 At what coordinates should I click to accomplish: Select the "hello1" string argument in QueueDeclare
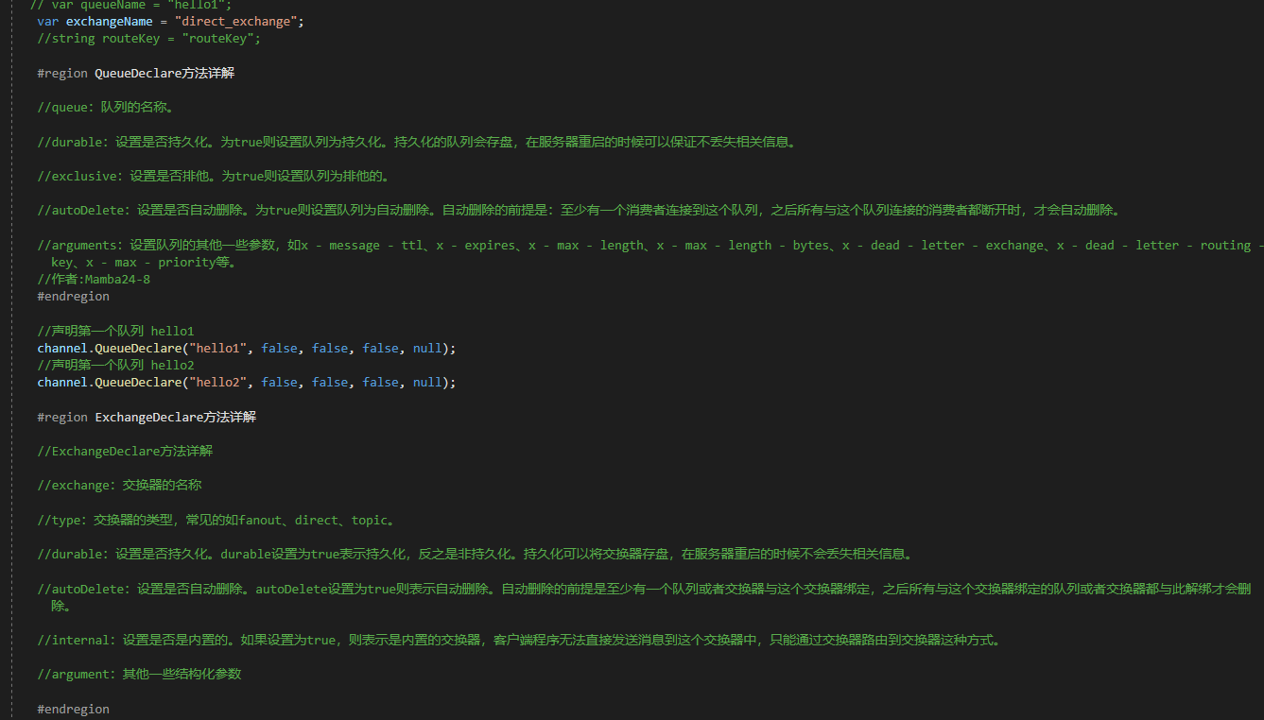click(219, 348)
